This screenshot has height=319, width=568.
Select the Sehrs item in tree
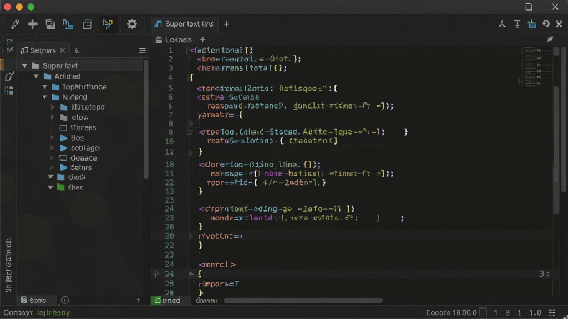coord(81,167)
